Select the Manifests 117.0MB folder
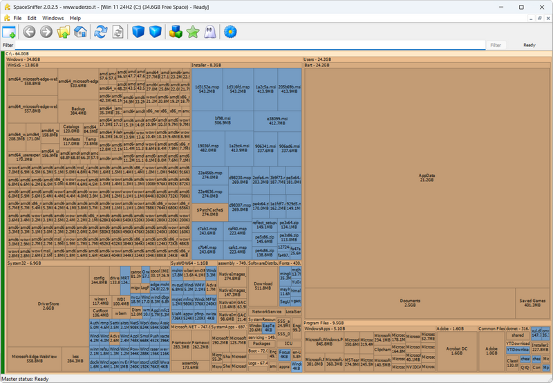Screen dimensions: 553x383 coord(71,142)
